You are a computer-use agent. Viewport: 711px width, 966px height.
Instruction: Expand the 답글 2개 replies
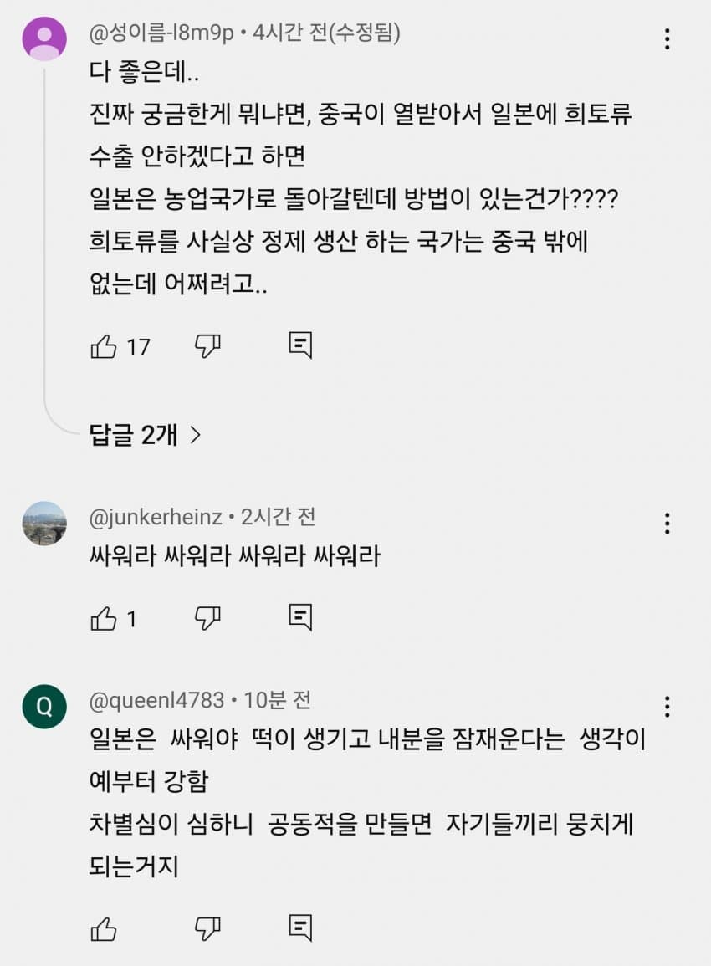(x=134, y=435)
